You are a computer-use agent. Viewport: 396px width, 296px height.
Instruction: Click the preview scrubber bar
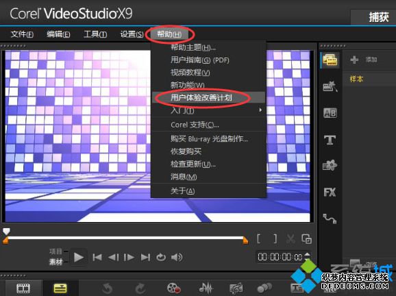tap(125, 238)
